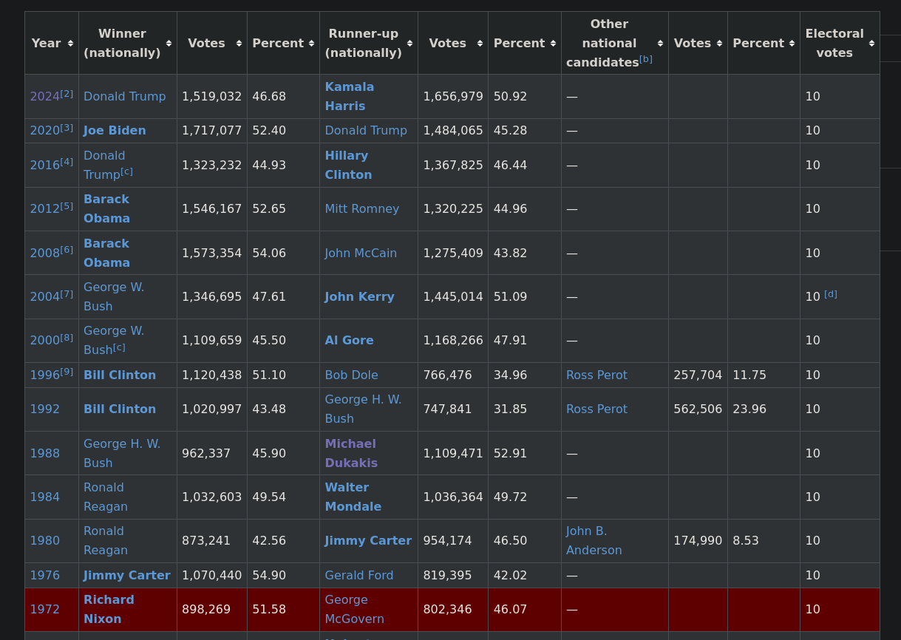
Task: Follow footnote [2] next to 2024
Action: (67, 93)
